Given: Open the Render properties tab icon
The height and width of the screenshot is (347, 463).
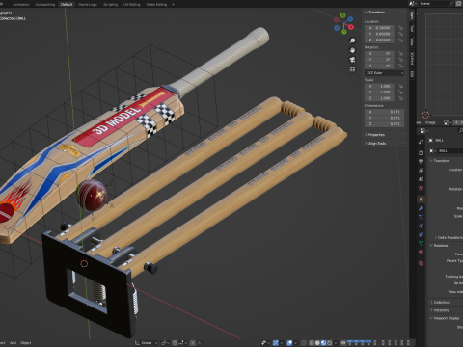Looking at the screenshot, I should [421, 152].
